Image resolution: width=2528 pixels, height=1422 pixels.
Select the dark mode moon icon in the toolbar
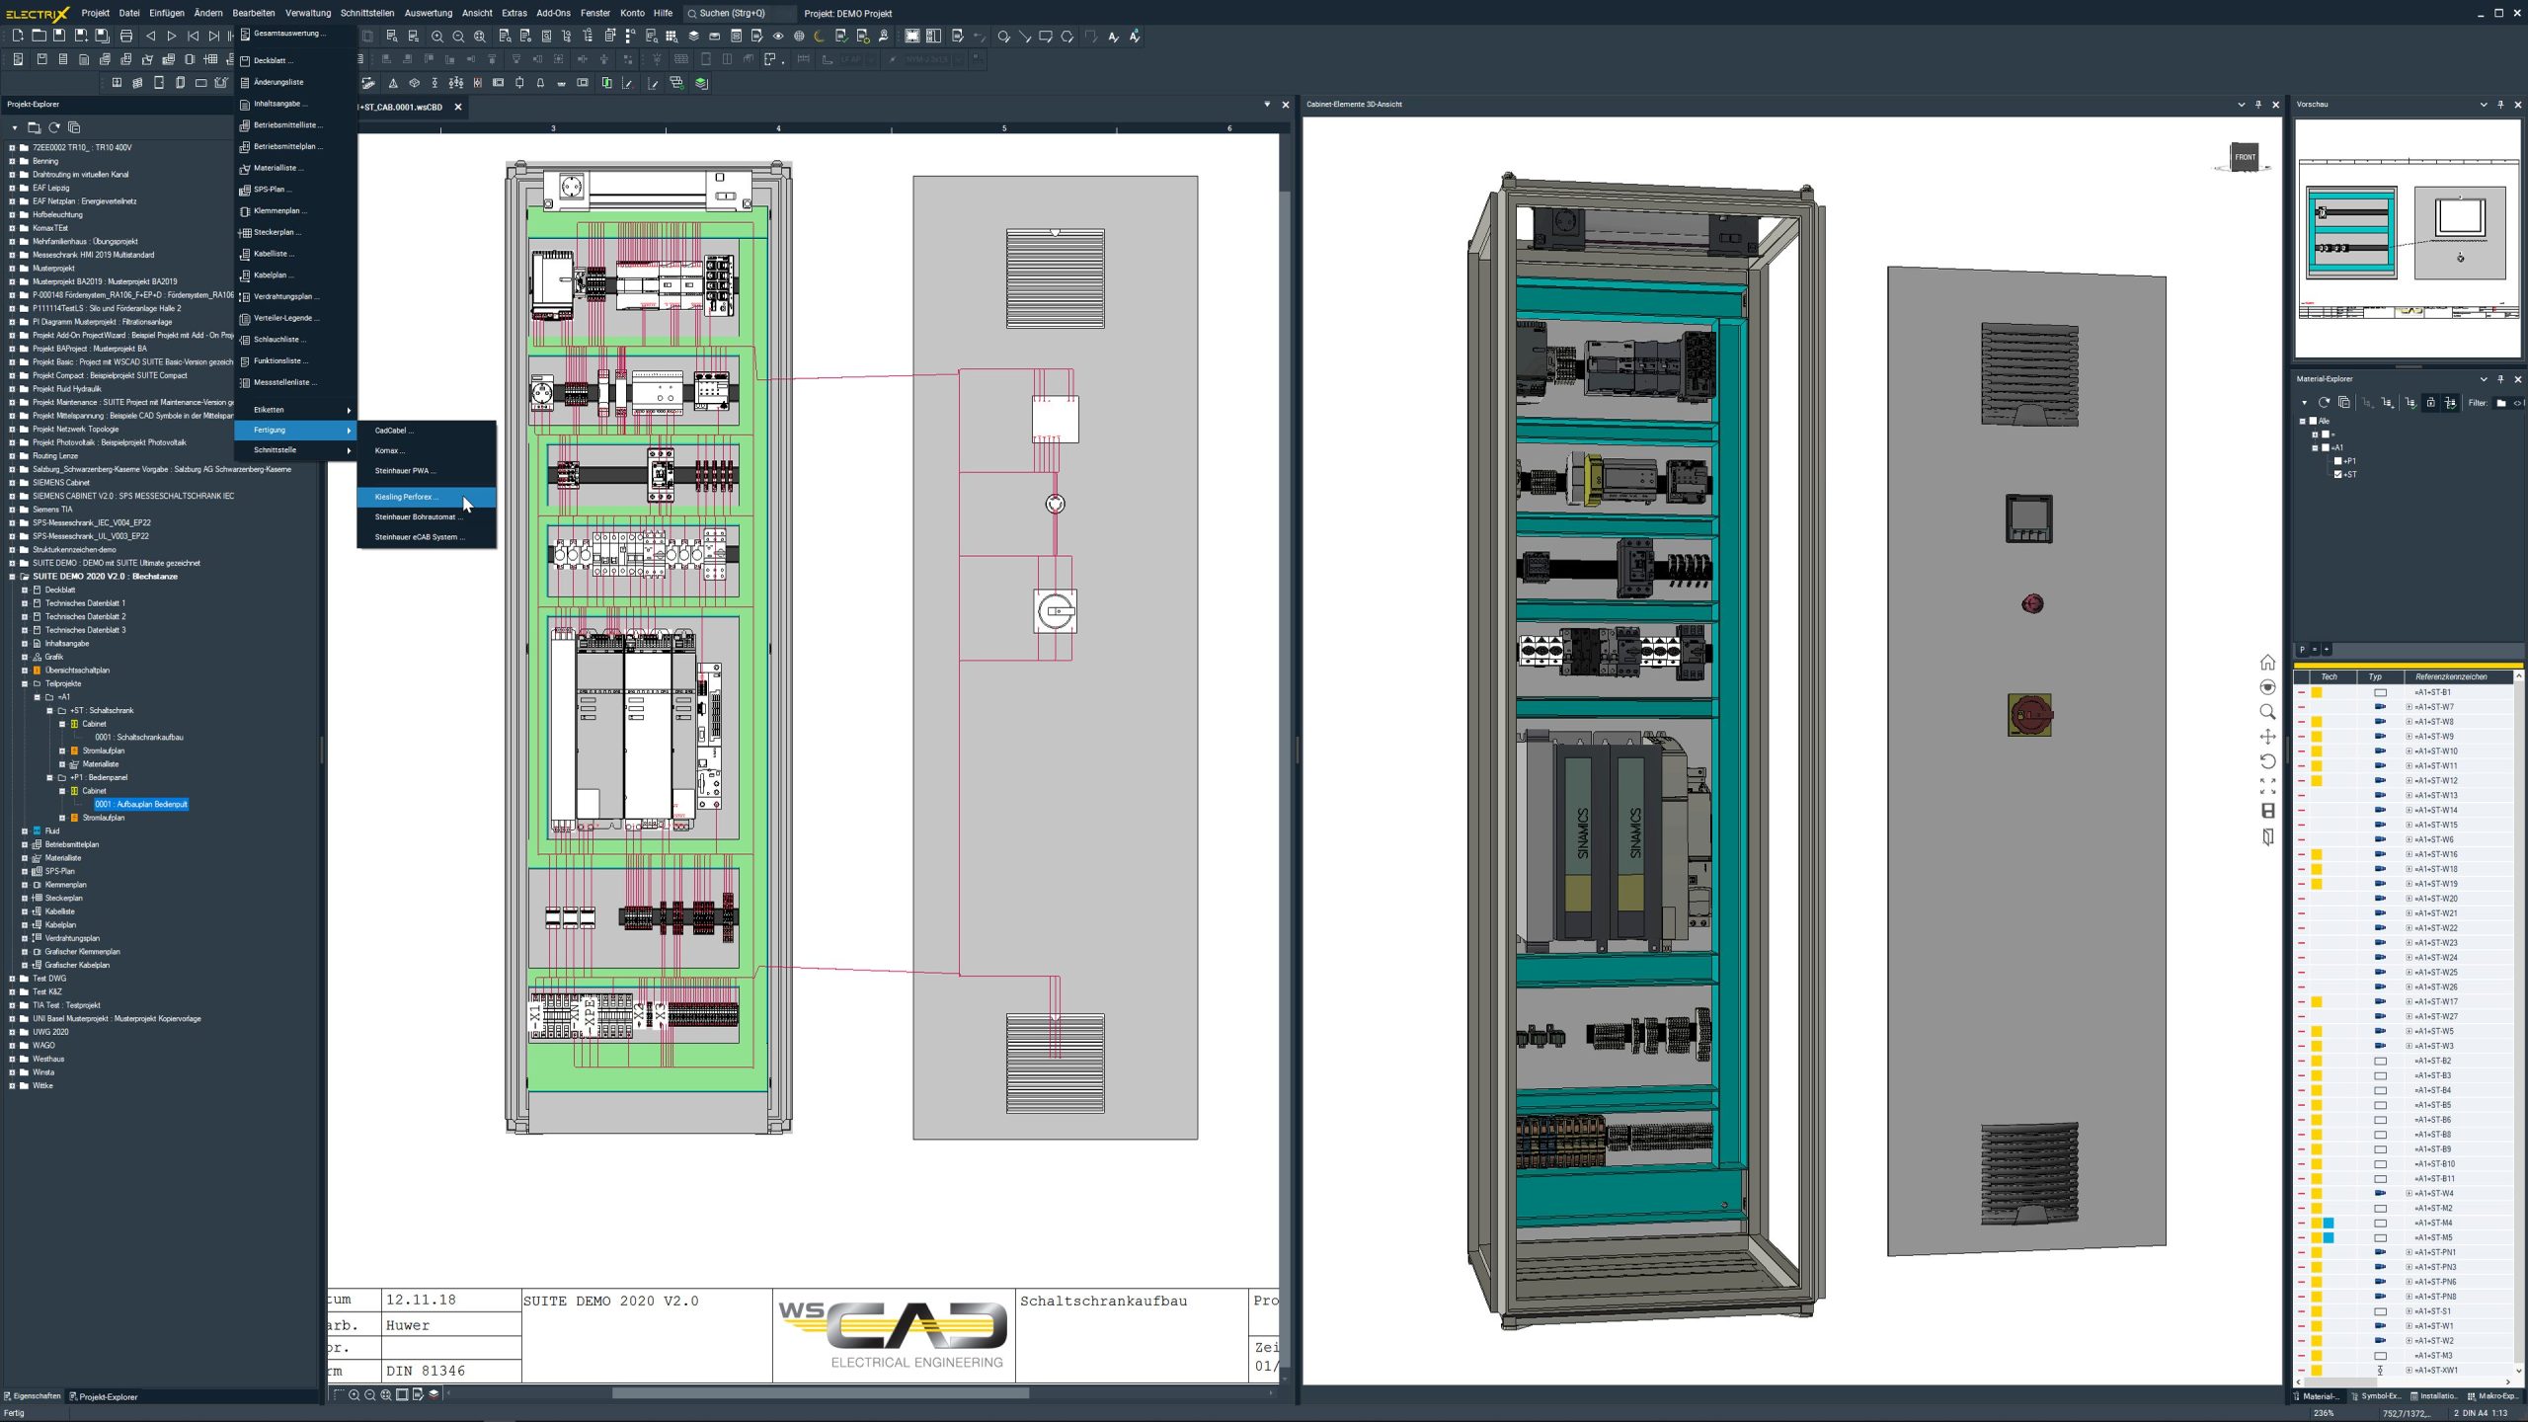coord(818,37)
